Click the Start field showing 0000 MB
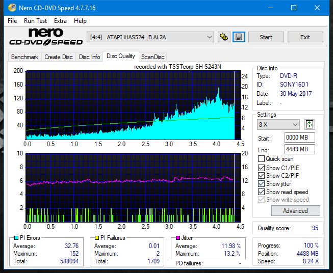The image size is (333, 273). 300,138
